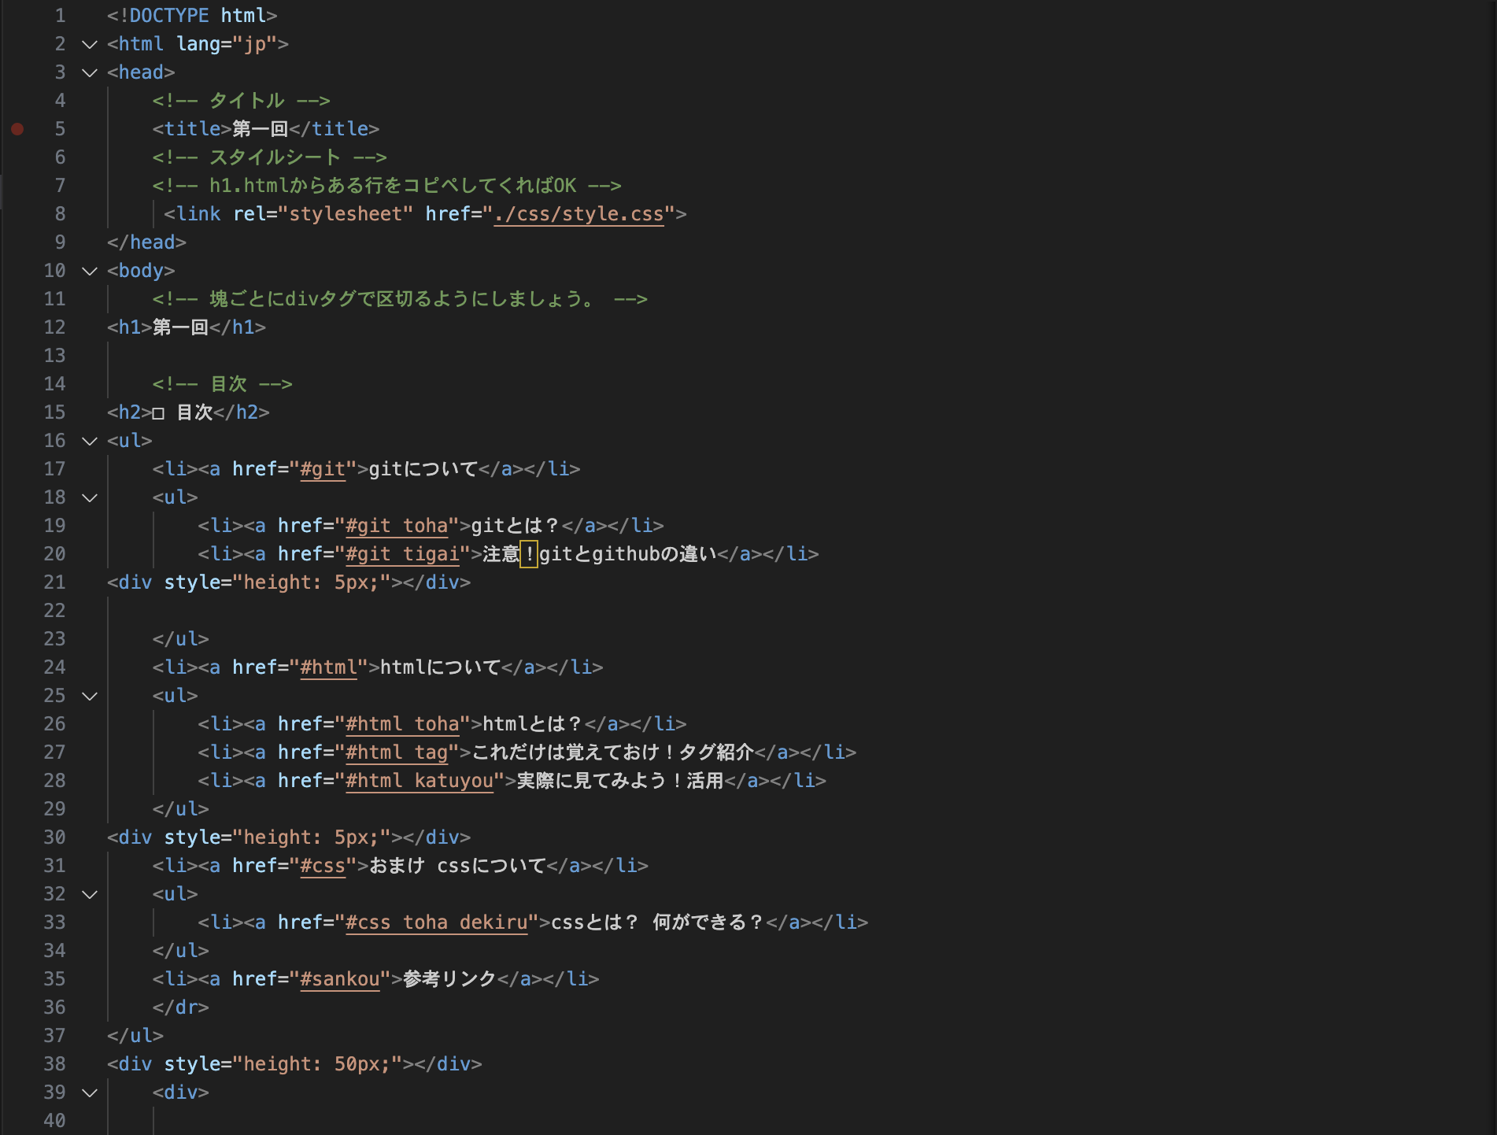This screenshot has height=1135, width=1497.
Task: Click the closing dr tag on line 36
Action: [181, 1007]
